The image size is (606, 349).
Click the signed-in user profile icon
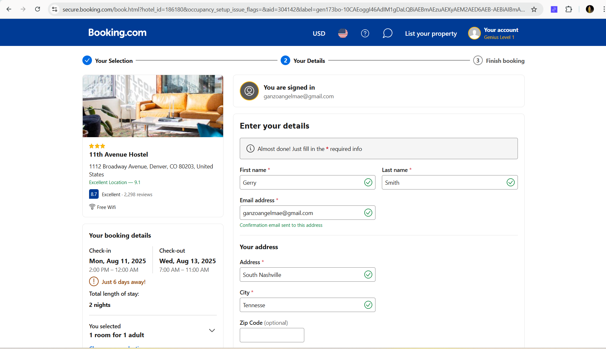point(249,91)
